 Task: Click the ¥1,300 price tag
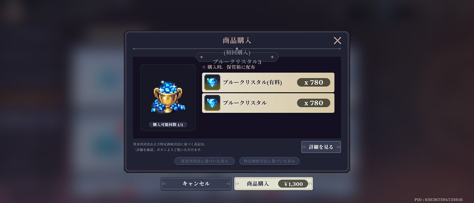point(293,184)
